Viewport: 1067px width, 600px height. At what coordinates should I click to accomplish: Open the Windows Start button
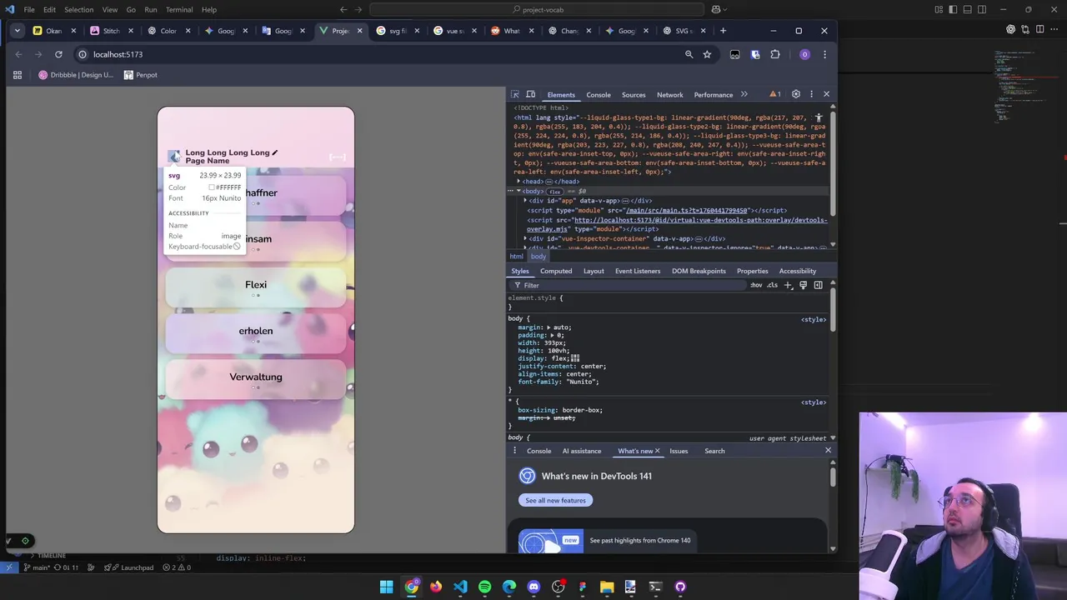[386, 587]
